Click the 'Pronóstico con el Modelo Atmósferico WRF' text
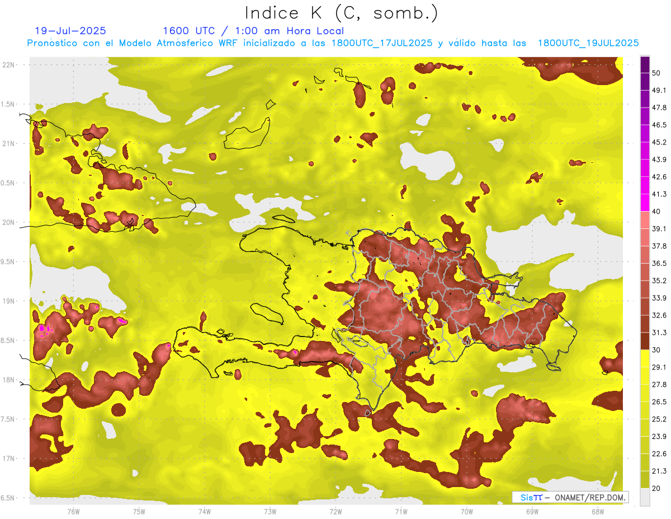671x519 pixels. [x=134, y=43]
